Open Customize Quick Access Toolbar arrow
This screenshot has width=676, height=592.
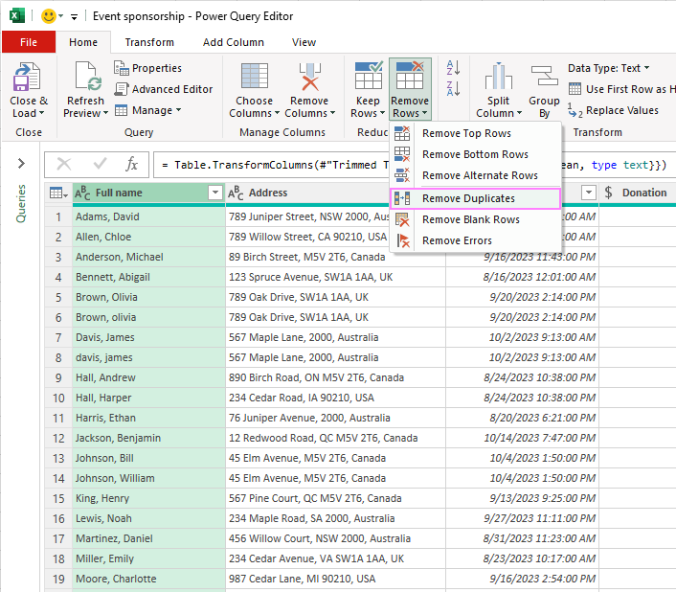[x=74, y=17]
